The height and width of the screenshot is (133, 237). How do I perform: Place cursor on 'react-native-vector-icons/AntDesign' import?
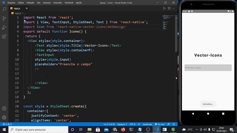[91, 27]
